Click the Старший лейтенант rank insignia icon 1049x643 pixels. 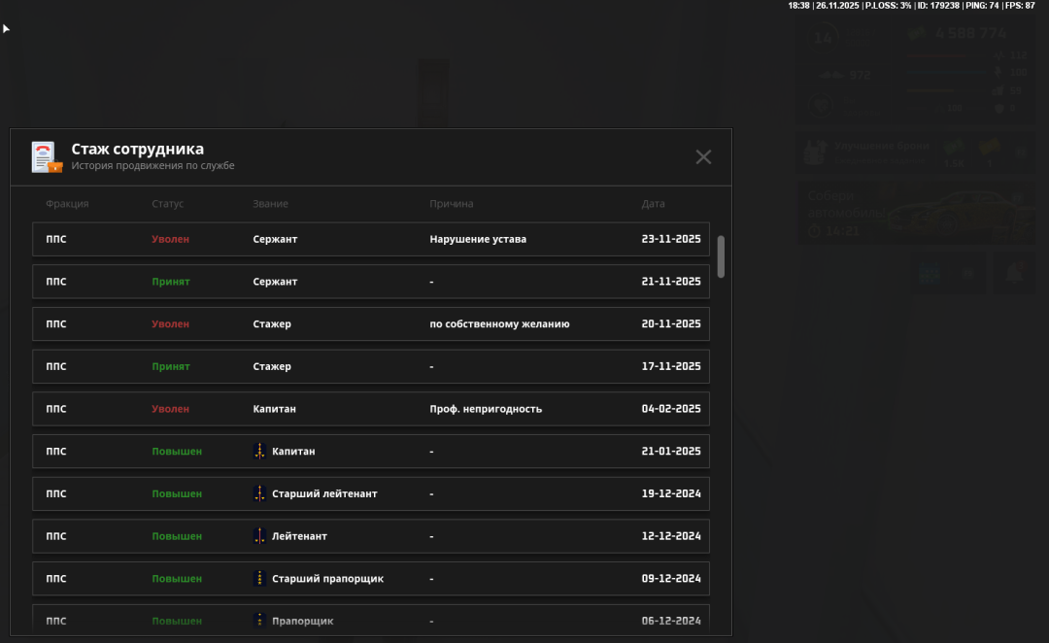pos(259,494)
